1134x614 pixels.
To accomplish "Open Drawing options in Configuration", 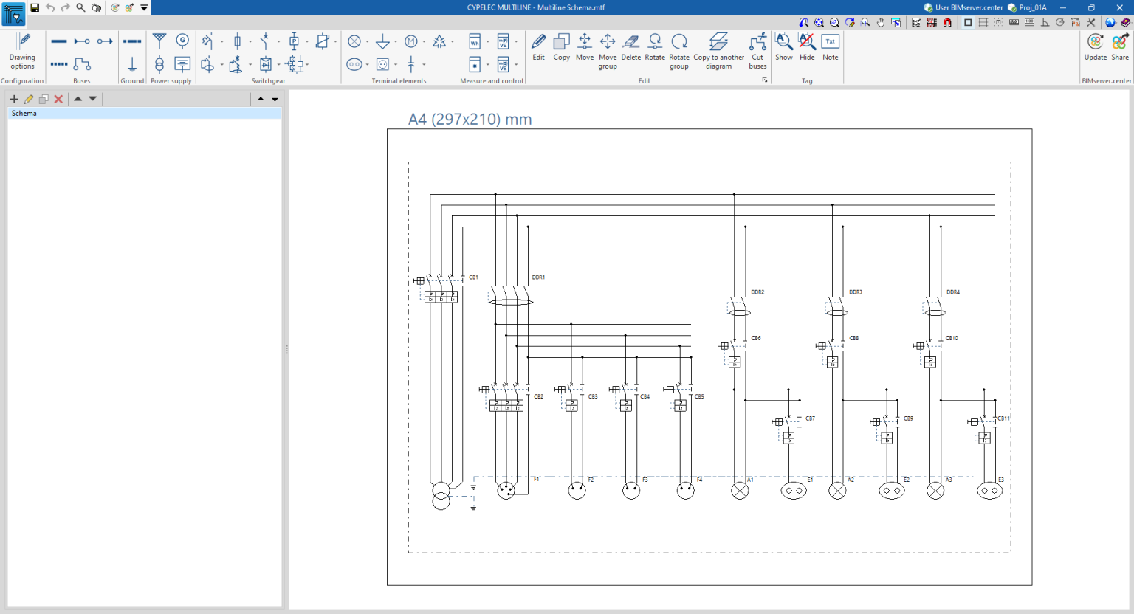I will pyautogui.click(x=22, y=49).
